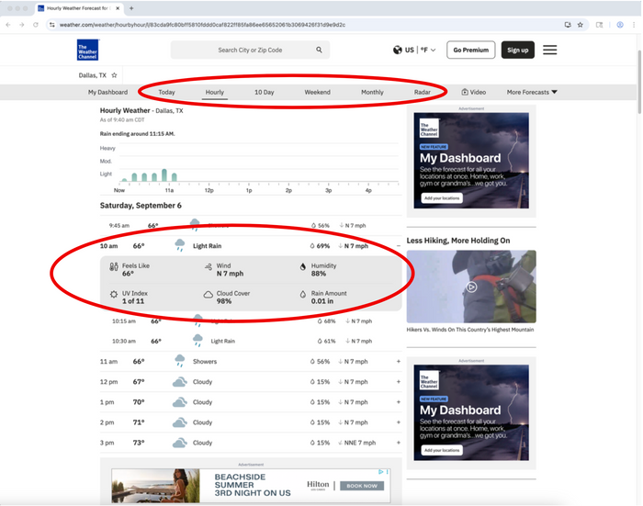The width and height of the screenshot is (643, 506).
Task: Click the side panel icon in browser toolbar
Action: tap(599, 25)
